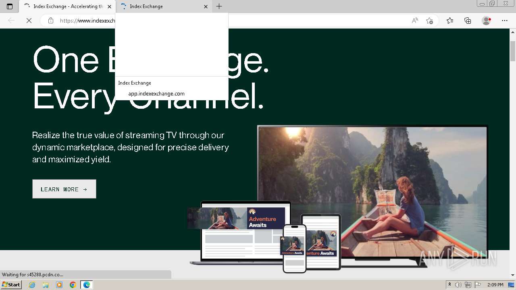Image resolution: width=516 pixels, height=290 pixels.
Task: Open network status tray icon
Action: [x=468, y=285]
